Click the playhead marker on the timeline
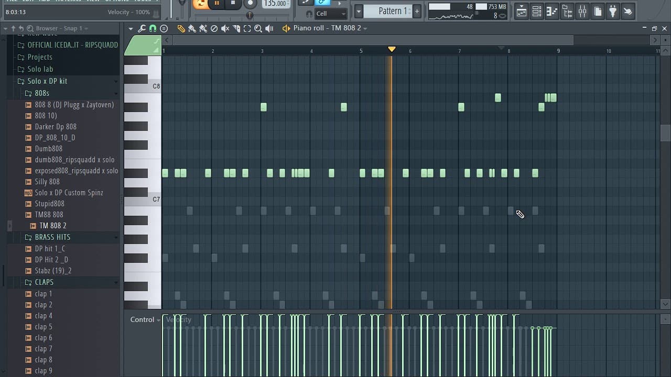 point(392,49)
